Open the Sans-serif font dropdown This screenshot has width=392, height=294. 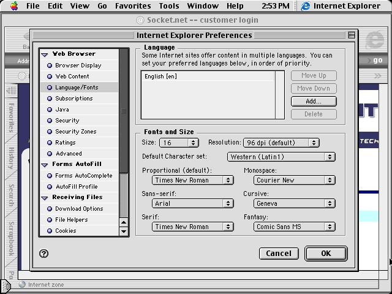193,203
